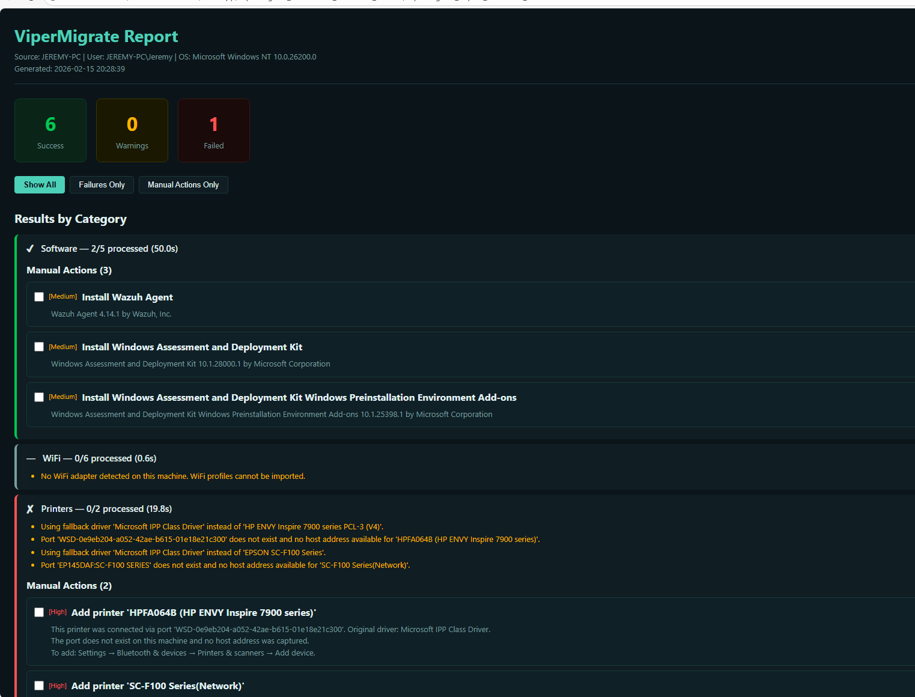Click the Manual Actions Only filter
The image size is (915, 697).
click(183, 184)
